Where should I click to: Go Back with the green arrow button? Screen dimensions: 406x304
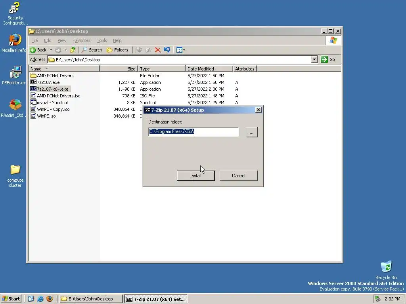click(x=38, y=50)
